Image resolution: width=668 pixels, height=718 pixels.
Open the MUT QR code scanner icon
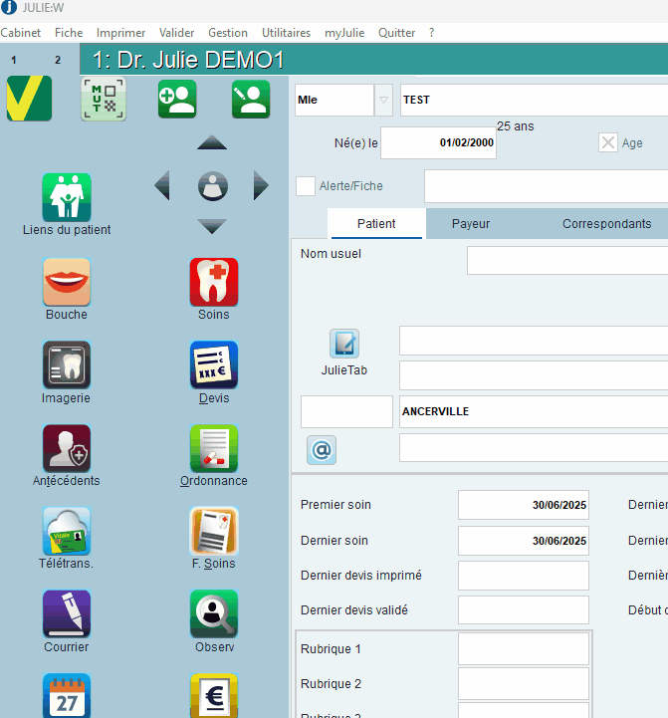[104, 99]
